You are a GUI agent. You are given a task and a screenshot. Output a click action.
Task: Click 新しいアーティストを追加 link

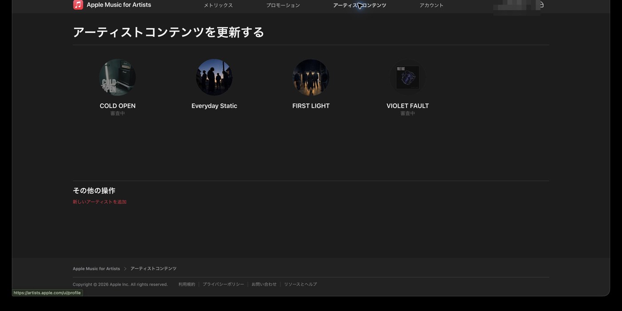pyautogui.click(x=100, y=202)
